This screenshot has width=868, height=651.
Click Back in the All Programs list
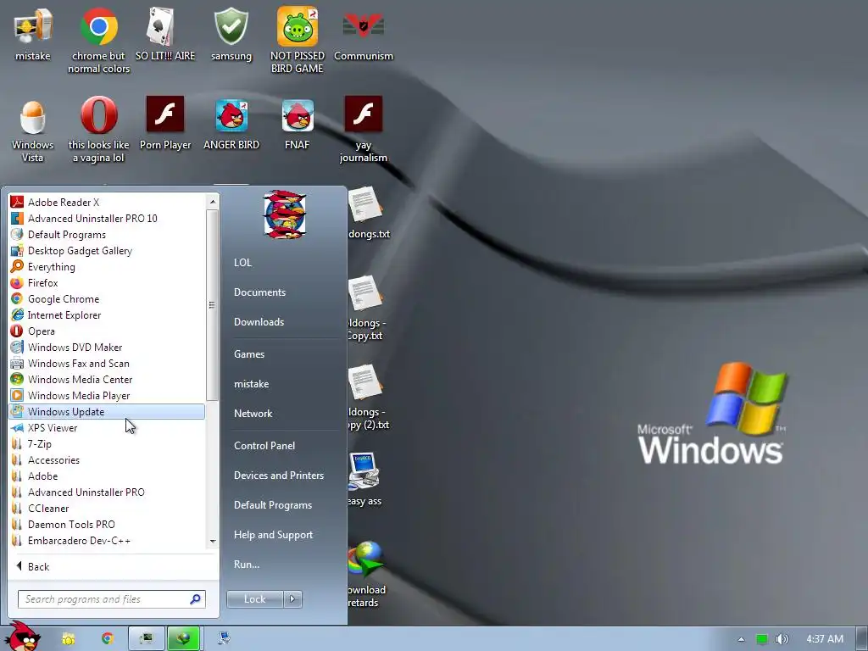(x=113, y=566)
